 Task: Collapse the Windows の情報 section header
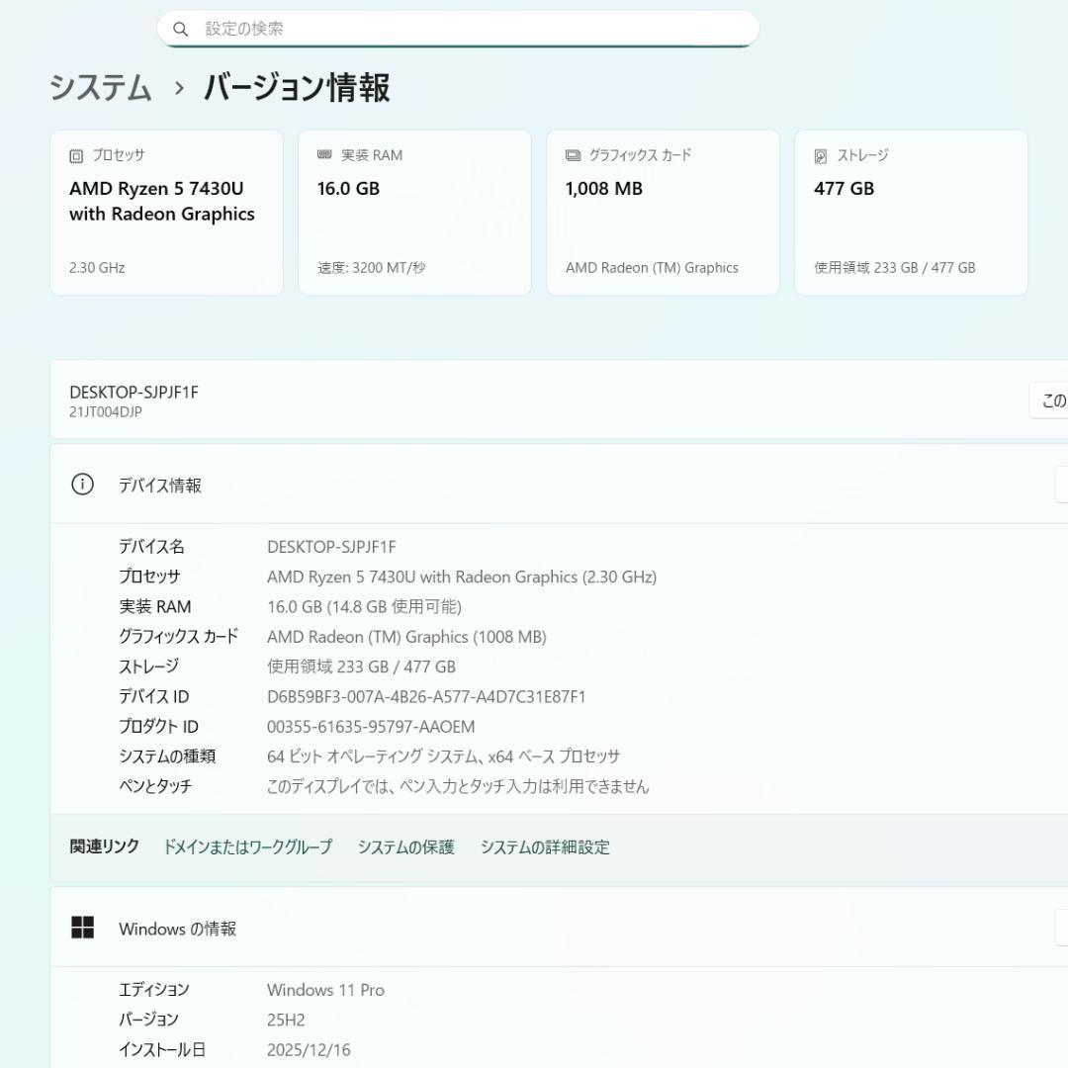point(559,927)
